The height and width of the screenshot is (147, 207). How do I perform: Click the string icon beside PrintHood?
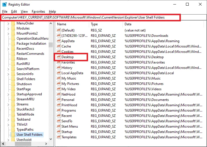(x=59, y=105)
